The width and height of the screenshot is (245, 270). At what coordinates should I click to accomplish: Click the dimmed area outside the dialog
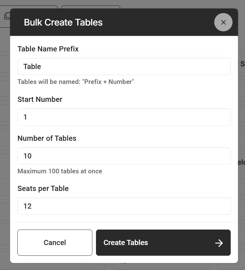(4, 137)
